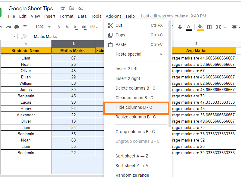The height and width of the screenshot is (177, 241).
Task: Open the zoom level dropdown
Action: (42, 27)
